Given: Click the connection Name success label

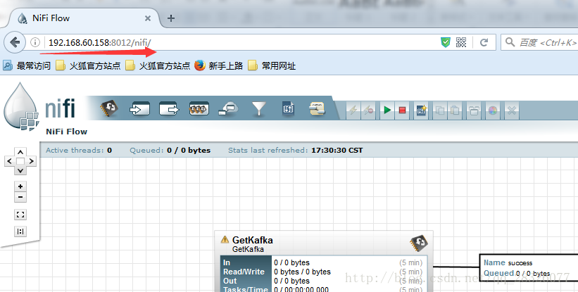Looking at the screenshot, I should point(508,262).
